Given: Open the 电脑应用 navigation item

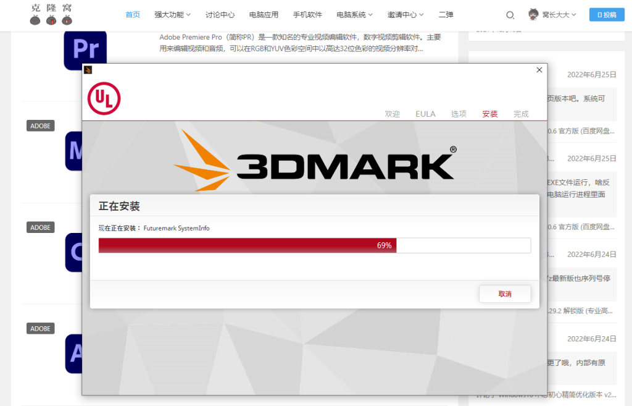Looking at the screenshot, I should click(x=264, y=15).
